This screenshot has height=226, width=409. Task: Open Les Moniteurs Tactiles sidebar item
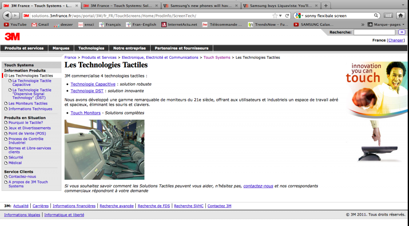pos(28,103)
